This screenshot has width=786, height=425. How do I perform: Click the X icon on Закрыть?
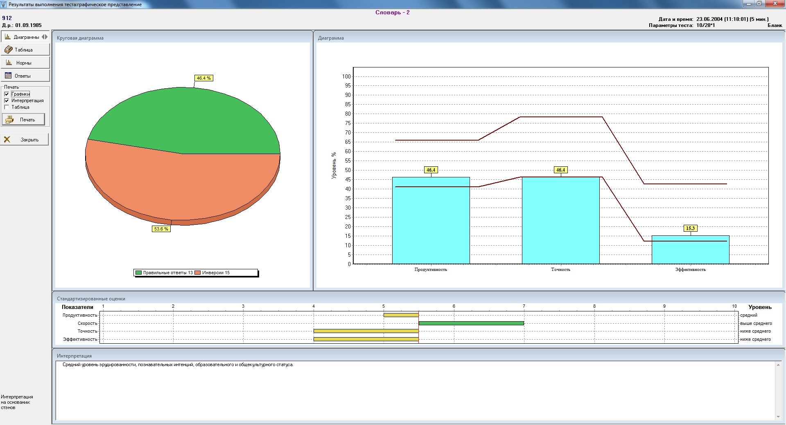pyautogui.click(x=7, y=140)
